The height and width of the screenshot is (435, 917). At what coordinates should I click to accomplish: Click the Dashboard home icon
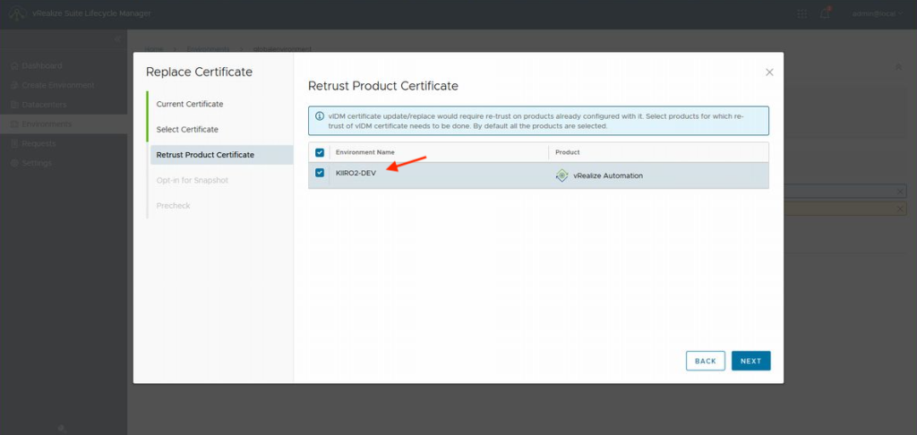(14, 65)
